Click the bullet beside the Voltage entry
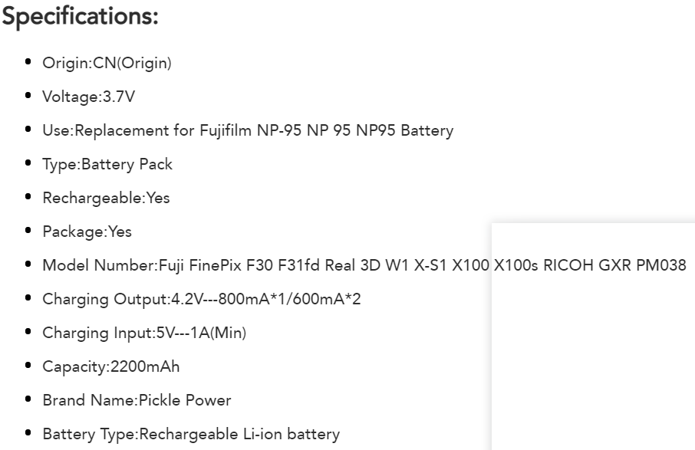Image resolution: width=695 pixels, height=450 pixels. coord(28,95)
